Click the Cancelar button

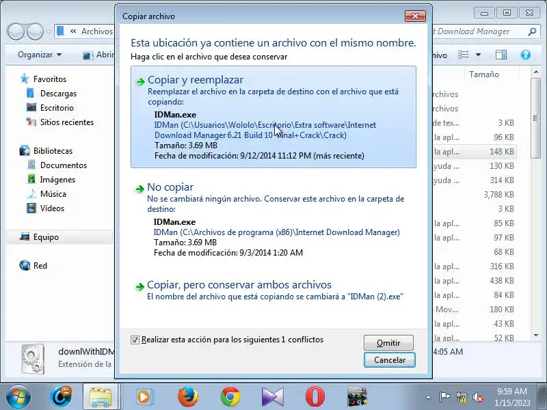(x=389, y=360)
